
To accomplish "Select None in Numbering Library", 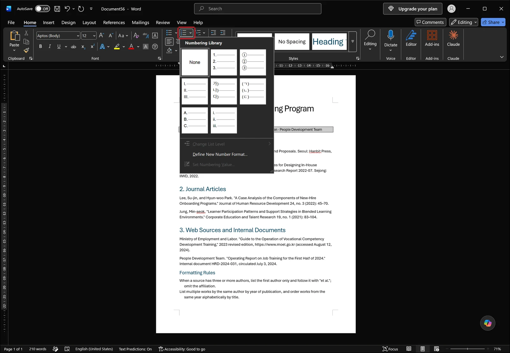I will (x=195, y=62).
